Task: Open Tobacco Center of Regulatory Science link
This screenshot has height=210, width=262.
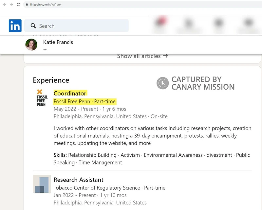Action: click(109, 188)
